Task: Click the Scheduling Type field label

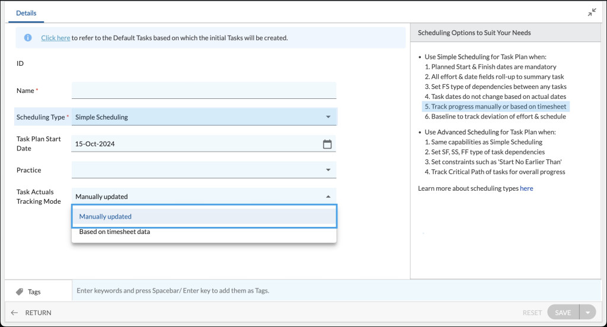Action: click(x=41, y=117)
